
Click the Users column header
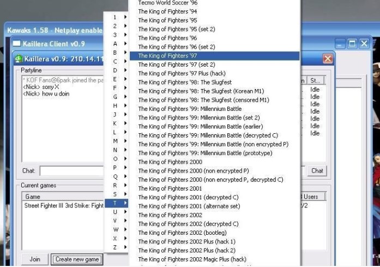point(312,197)
